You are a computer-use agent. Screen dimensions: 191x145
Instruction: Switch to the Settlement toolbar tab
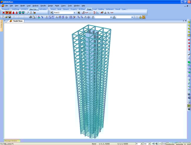click(x=110, y=9)
